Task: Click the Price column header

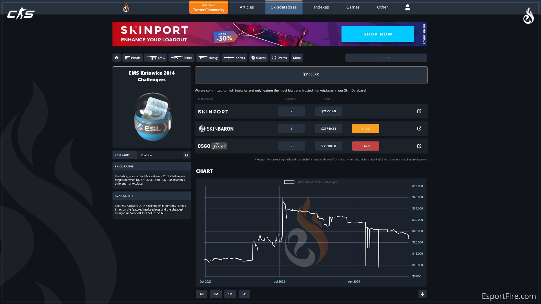Action: (327, 99)
